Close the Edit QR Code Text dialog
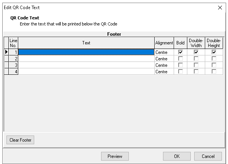The width and height of the screenshot is (228, 164). click(x=220, y=8)
